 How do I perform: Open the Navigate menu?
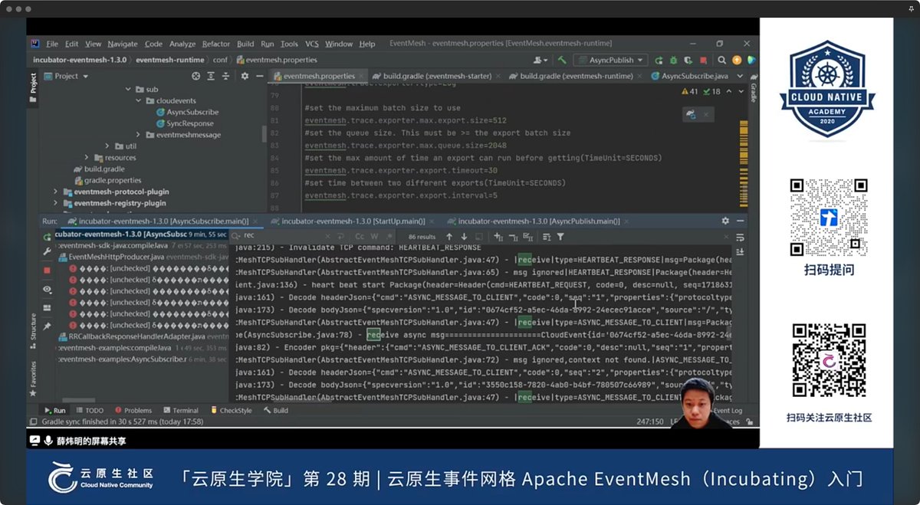coord(123,44)
